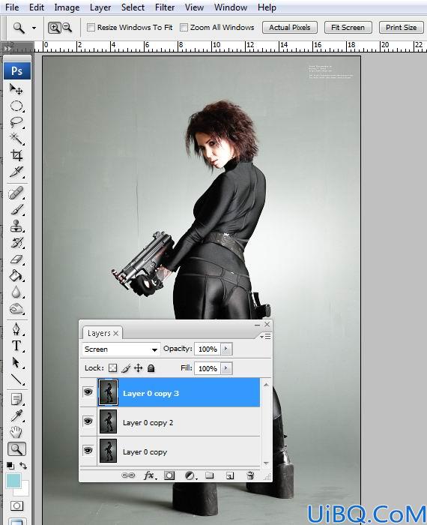Choose the Magic Wand tool
The width and height of the screenshot is (427, 525).
(x=16, y=139)
